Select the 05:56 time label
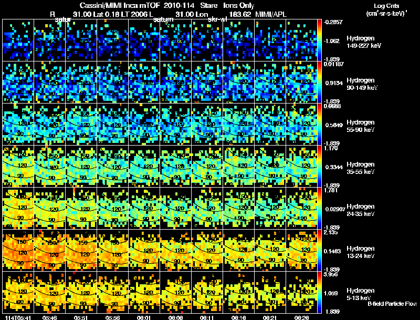420x320 pixels. pyautogui.click(x=112, y=317)
